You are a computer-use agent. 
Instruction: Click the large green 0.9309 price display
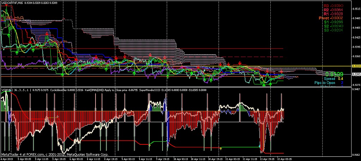tap(334, 74)
